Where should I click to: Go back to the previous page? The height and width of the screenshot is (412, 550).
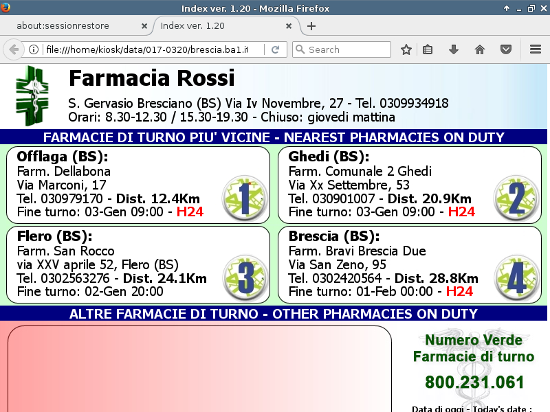14,49
